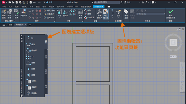Switch to the Actions (動作) palette tab
186x104 pixels.
[x=46, y=57]
